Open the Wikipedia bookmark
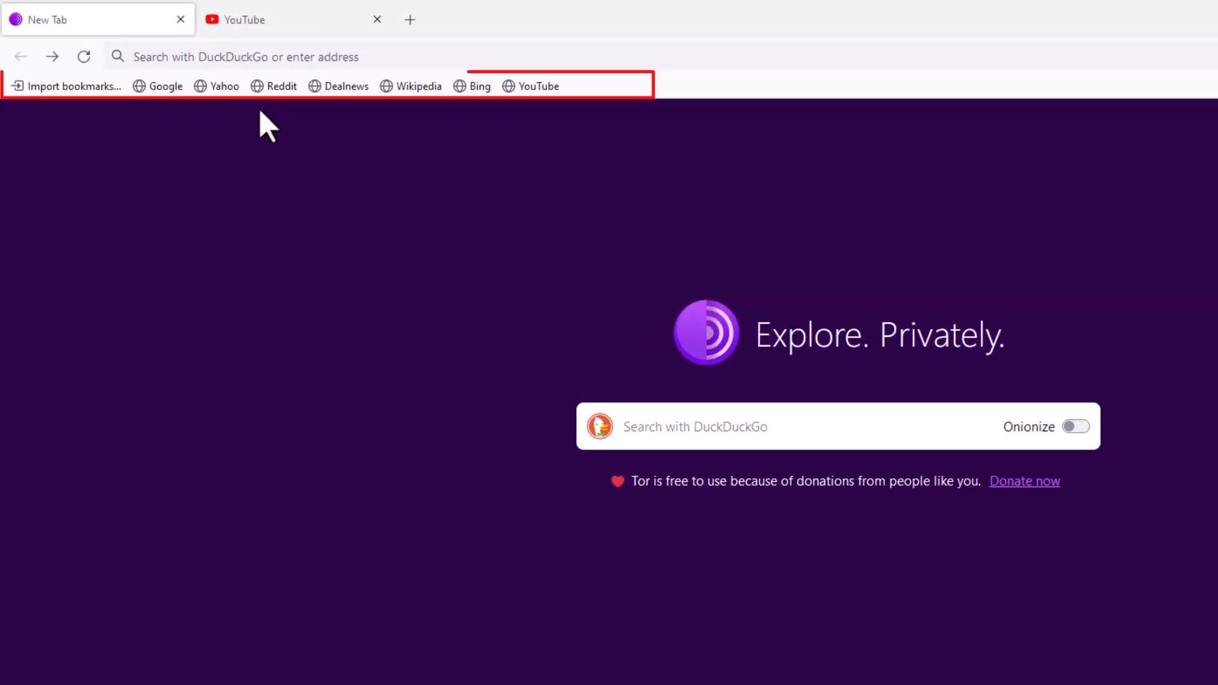The image size is (1218, 685). (411, 86)
